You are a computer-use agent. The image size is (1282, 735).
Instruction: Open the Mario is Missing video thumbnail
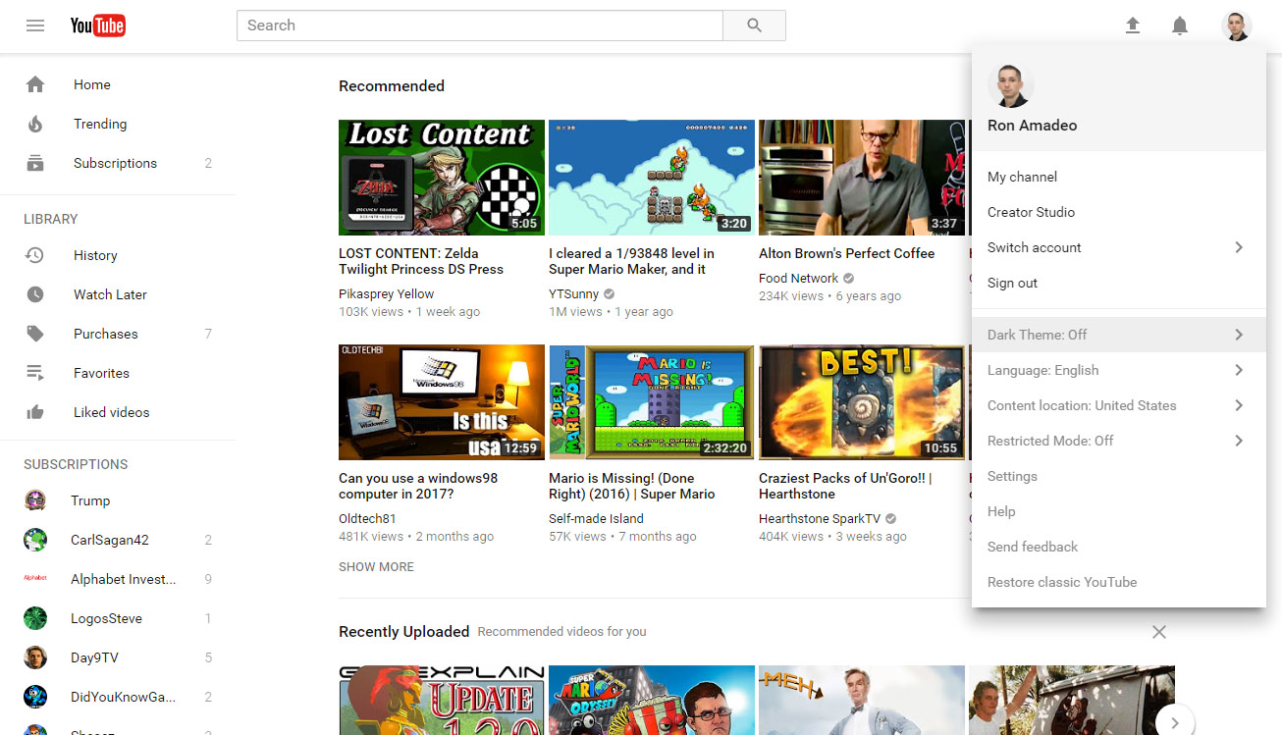pos(652,402)
